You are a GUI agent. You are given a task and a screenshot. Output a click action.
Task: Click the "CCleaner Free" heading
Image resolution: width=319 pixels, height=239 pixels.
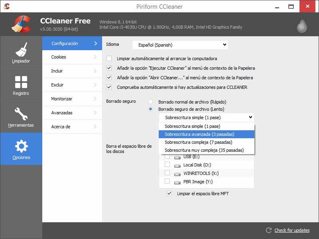(x=65, y=21)
